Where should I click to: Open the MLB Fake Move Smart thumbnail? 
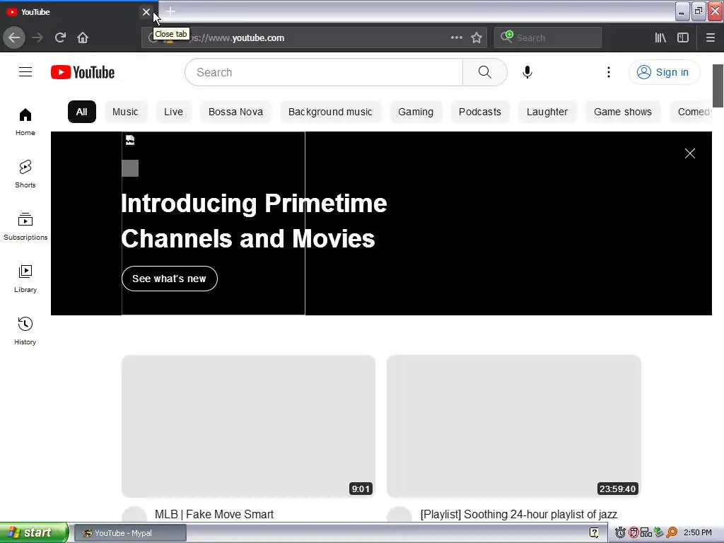pyautogui.click(x=248, y=426)
